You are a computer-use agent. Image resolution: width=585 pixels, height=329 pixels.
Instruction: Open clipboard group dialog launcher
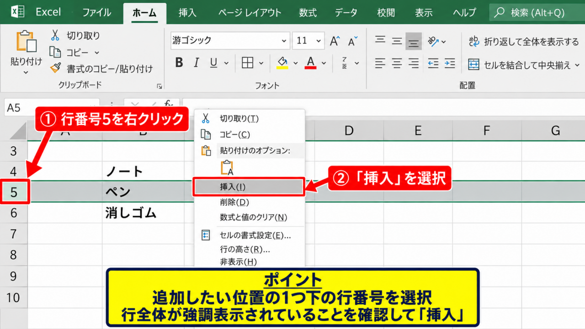coord(159,86)
